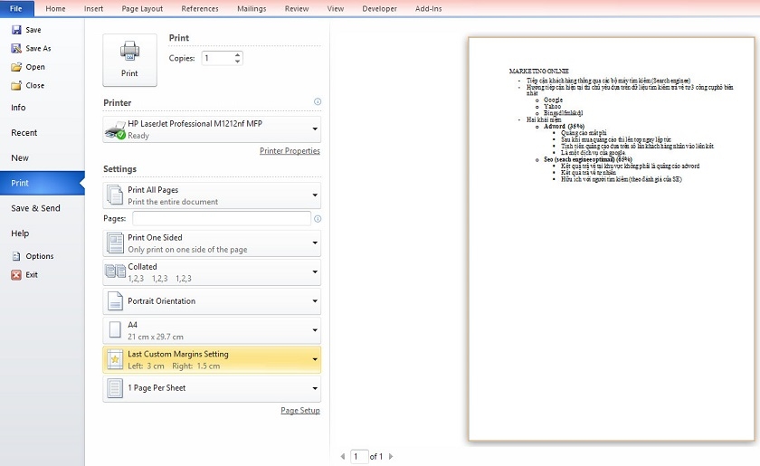This screenshot has height=466, width=760.
Task: Click the Pages field info icon
Action: (317, 219)
